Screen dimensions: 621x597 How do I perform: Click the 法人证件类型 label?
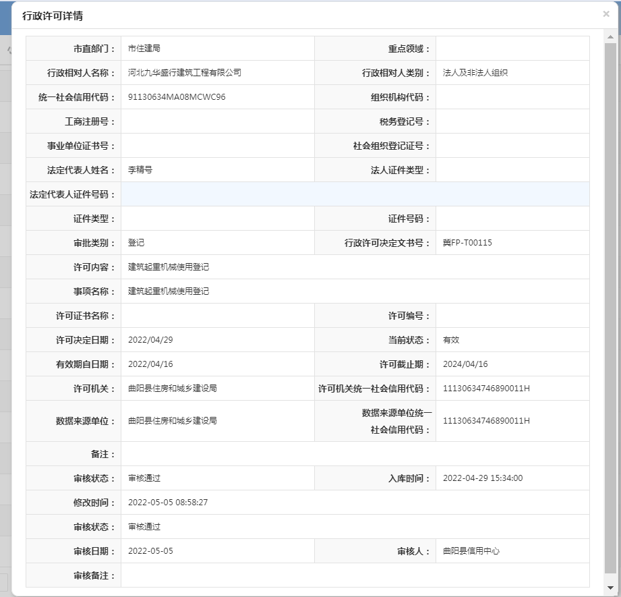401,170
